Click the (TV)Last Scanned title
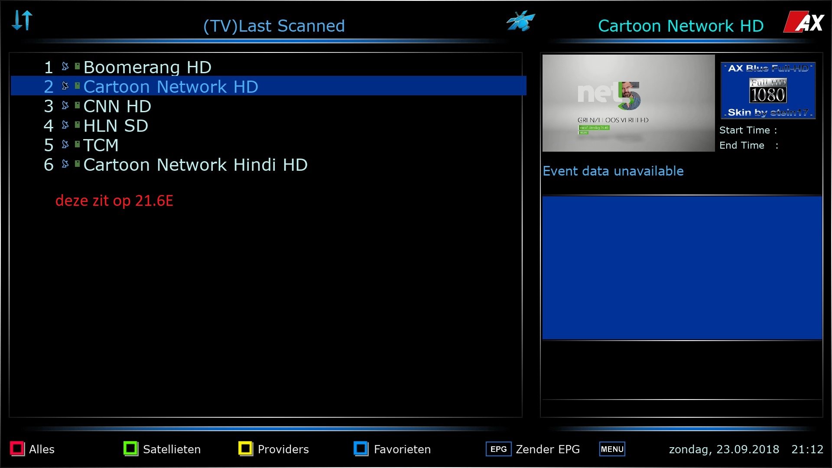The image size is (832, 468). click(274, 26)
